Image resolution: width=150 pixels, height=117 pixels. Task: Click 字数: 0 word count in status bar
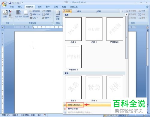click(15, 115)
